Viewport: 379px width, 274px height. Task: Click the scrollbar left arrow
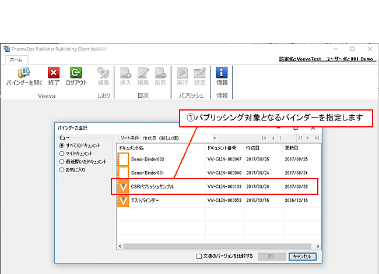(x=120, y=246)
